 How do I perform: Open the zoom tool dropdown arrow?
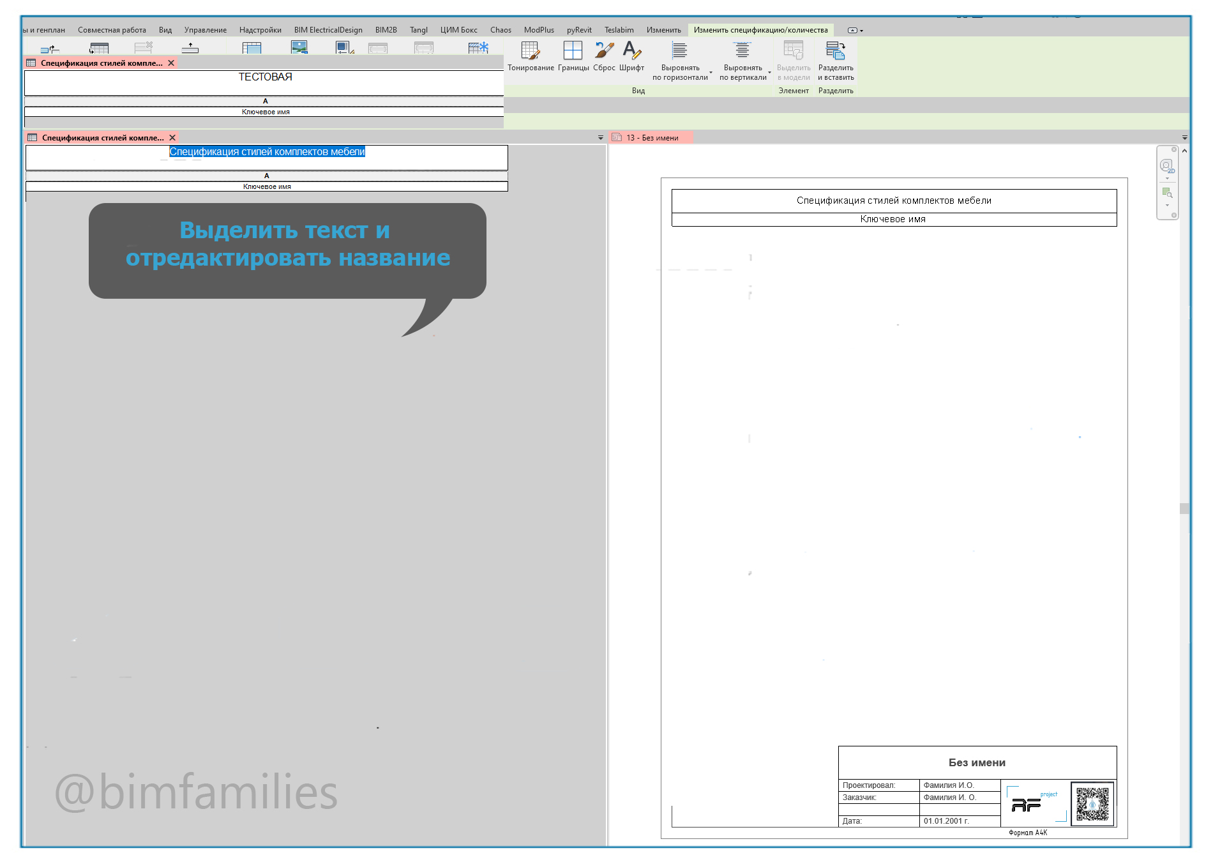coord(1167,206)
